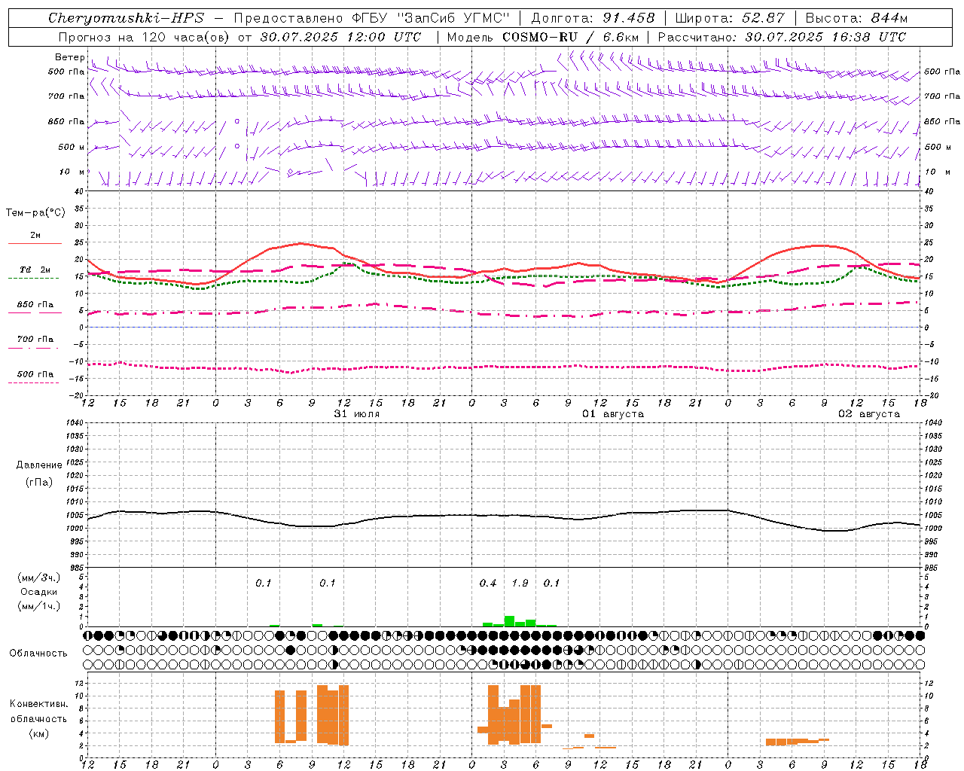964x771 pixels.
Task: Click the date label 31 июля
Action: pos(357,414)
